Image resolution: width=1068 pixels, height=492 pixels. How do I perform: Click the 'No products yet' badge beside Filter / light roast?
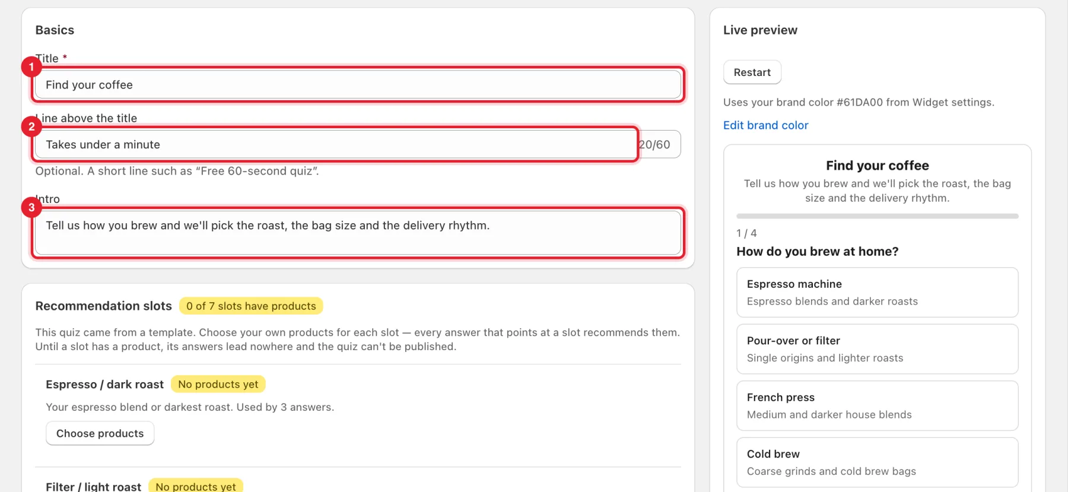[x=195, y=486]
